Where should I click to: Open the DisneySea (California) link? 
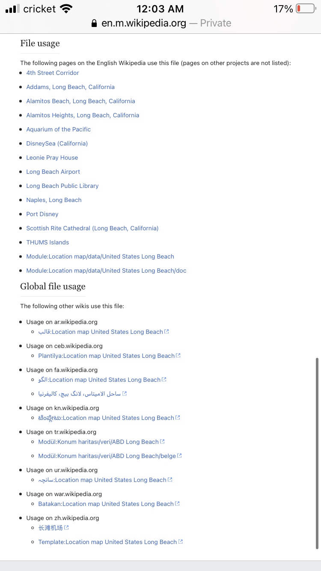pyautogui.click(x=57, y=143)
